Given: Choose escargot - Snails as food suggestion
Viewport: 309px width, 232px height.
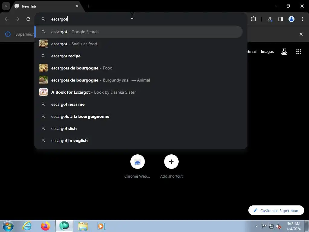Looking at the screenshot, I should [x=139, y=44].
